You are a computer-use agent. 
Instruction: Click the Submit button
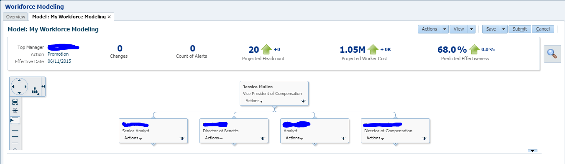tap(520, 29)
